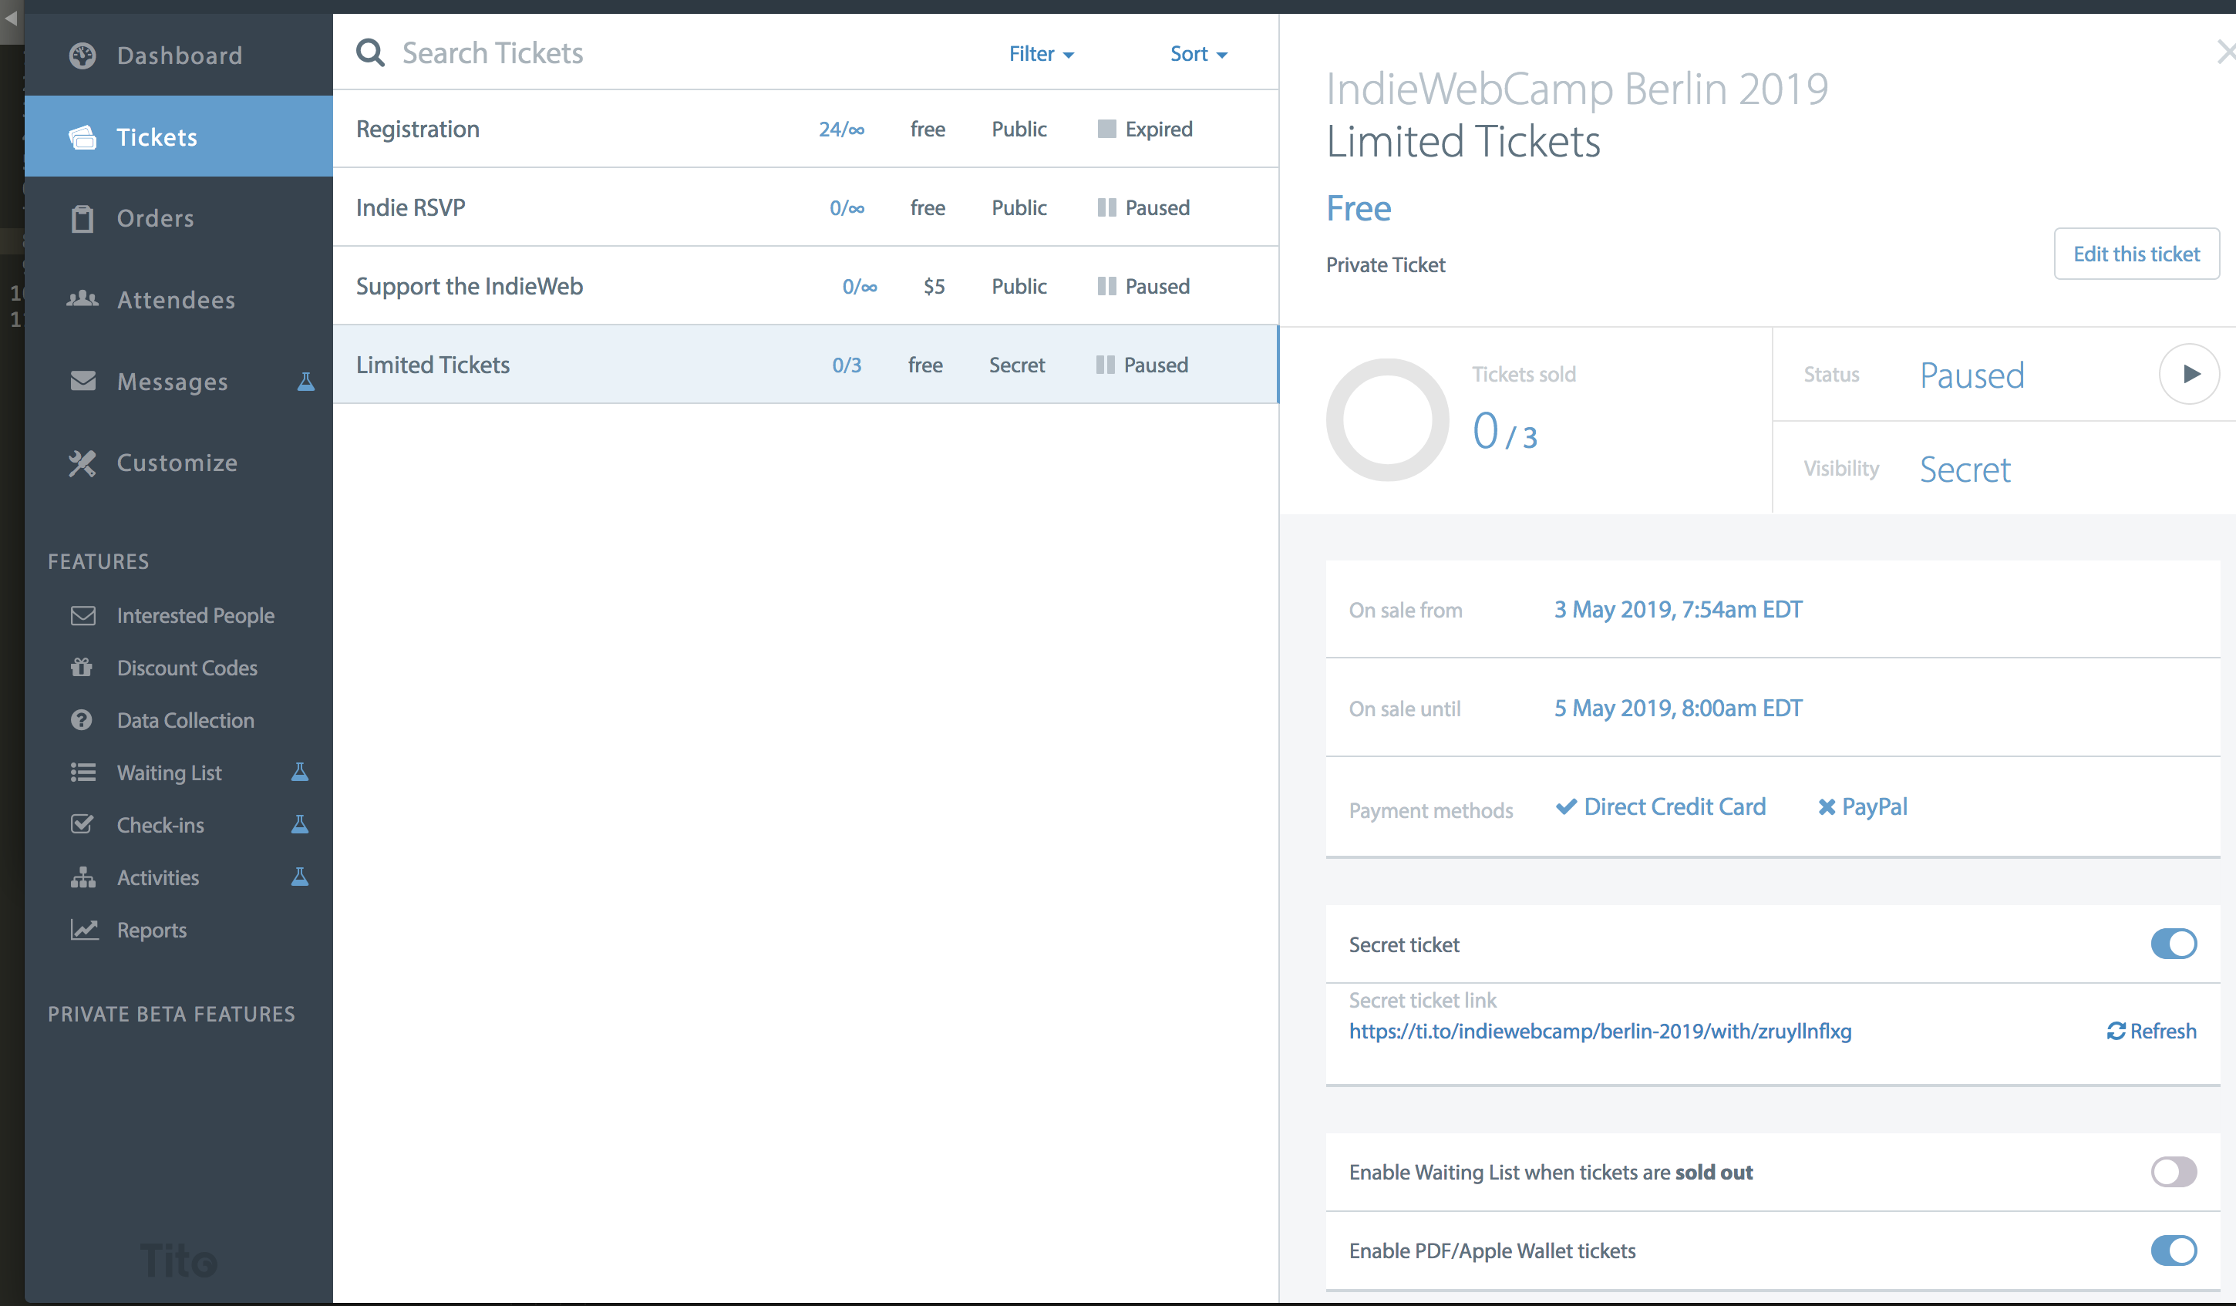Click the $5 price for Support the IndieWeb
This screenshot has height=1306, width=2236.
tap(934, 287)
